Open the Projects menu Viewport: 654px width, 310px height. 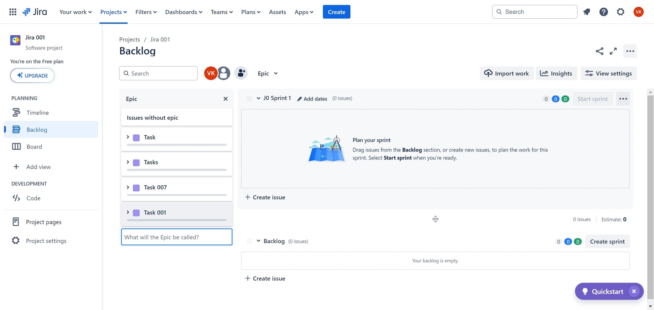click(113, 12)
